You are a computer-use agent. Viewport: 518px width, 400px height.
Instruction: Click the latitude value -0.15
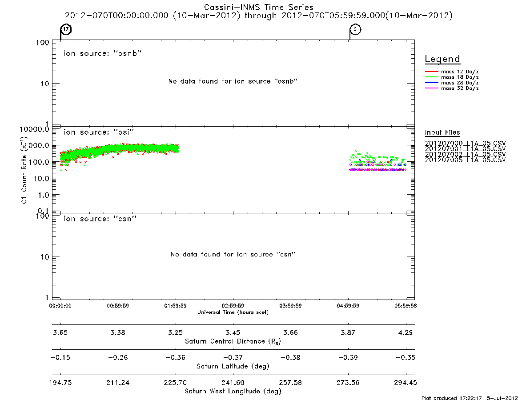click(60, 358)
